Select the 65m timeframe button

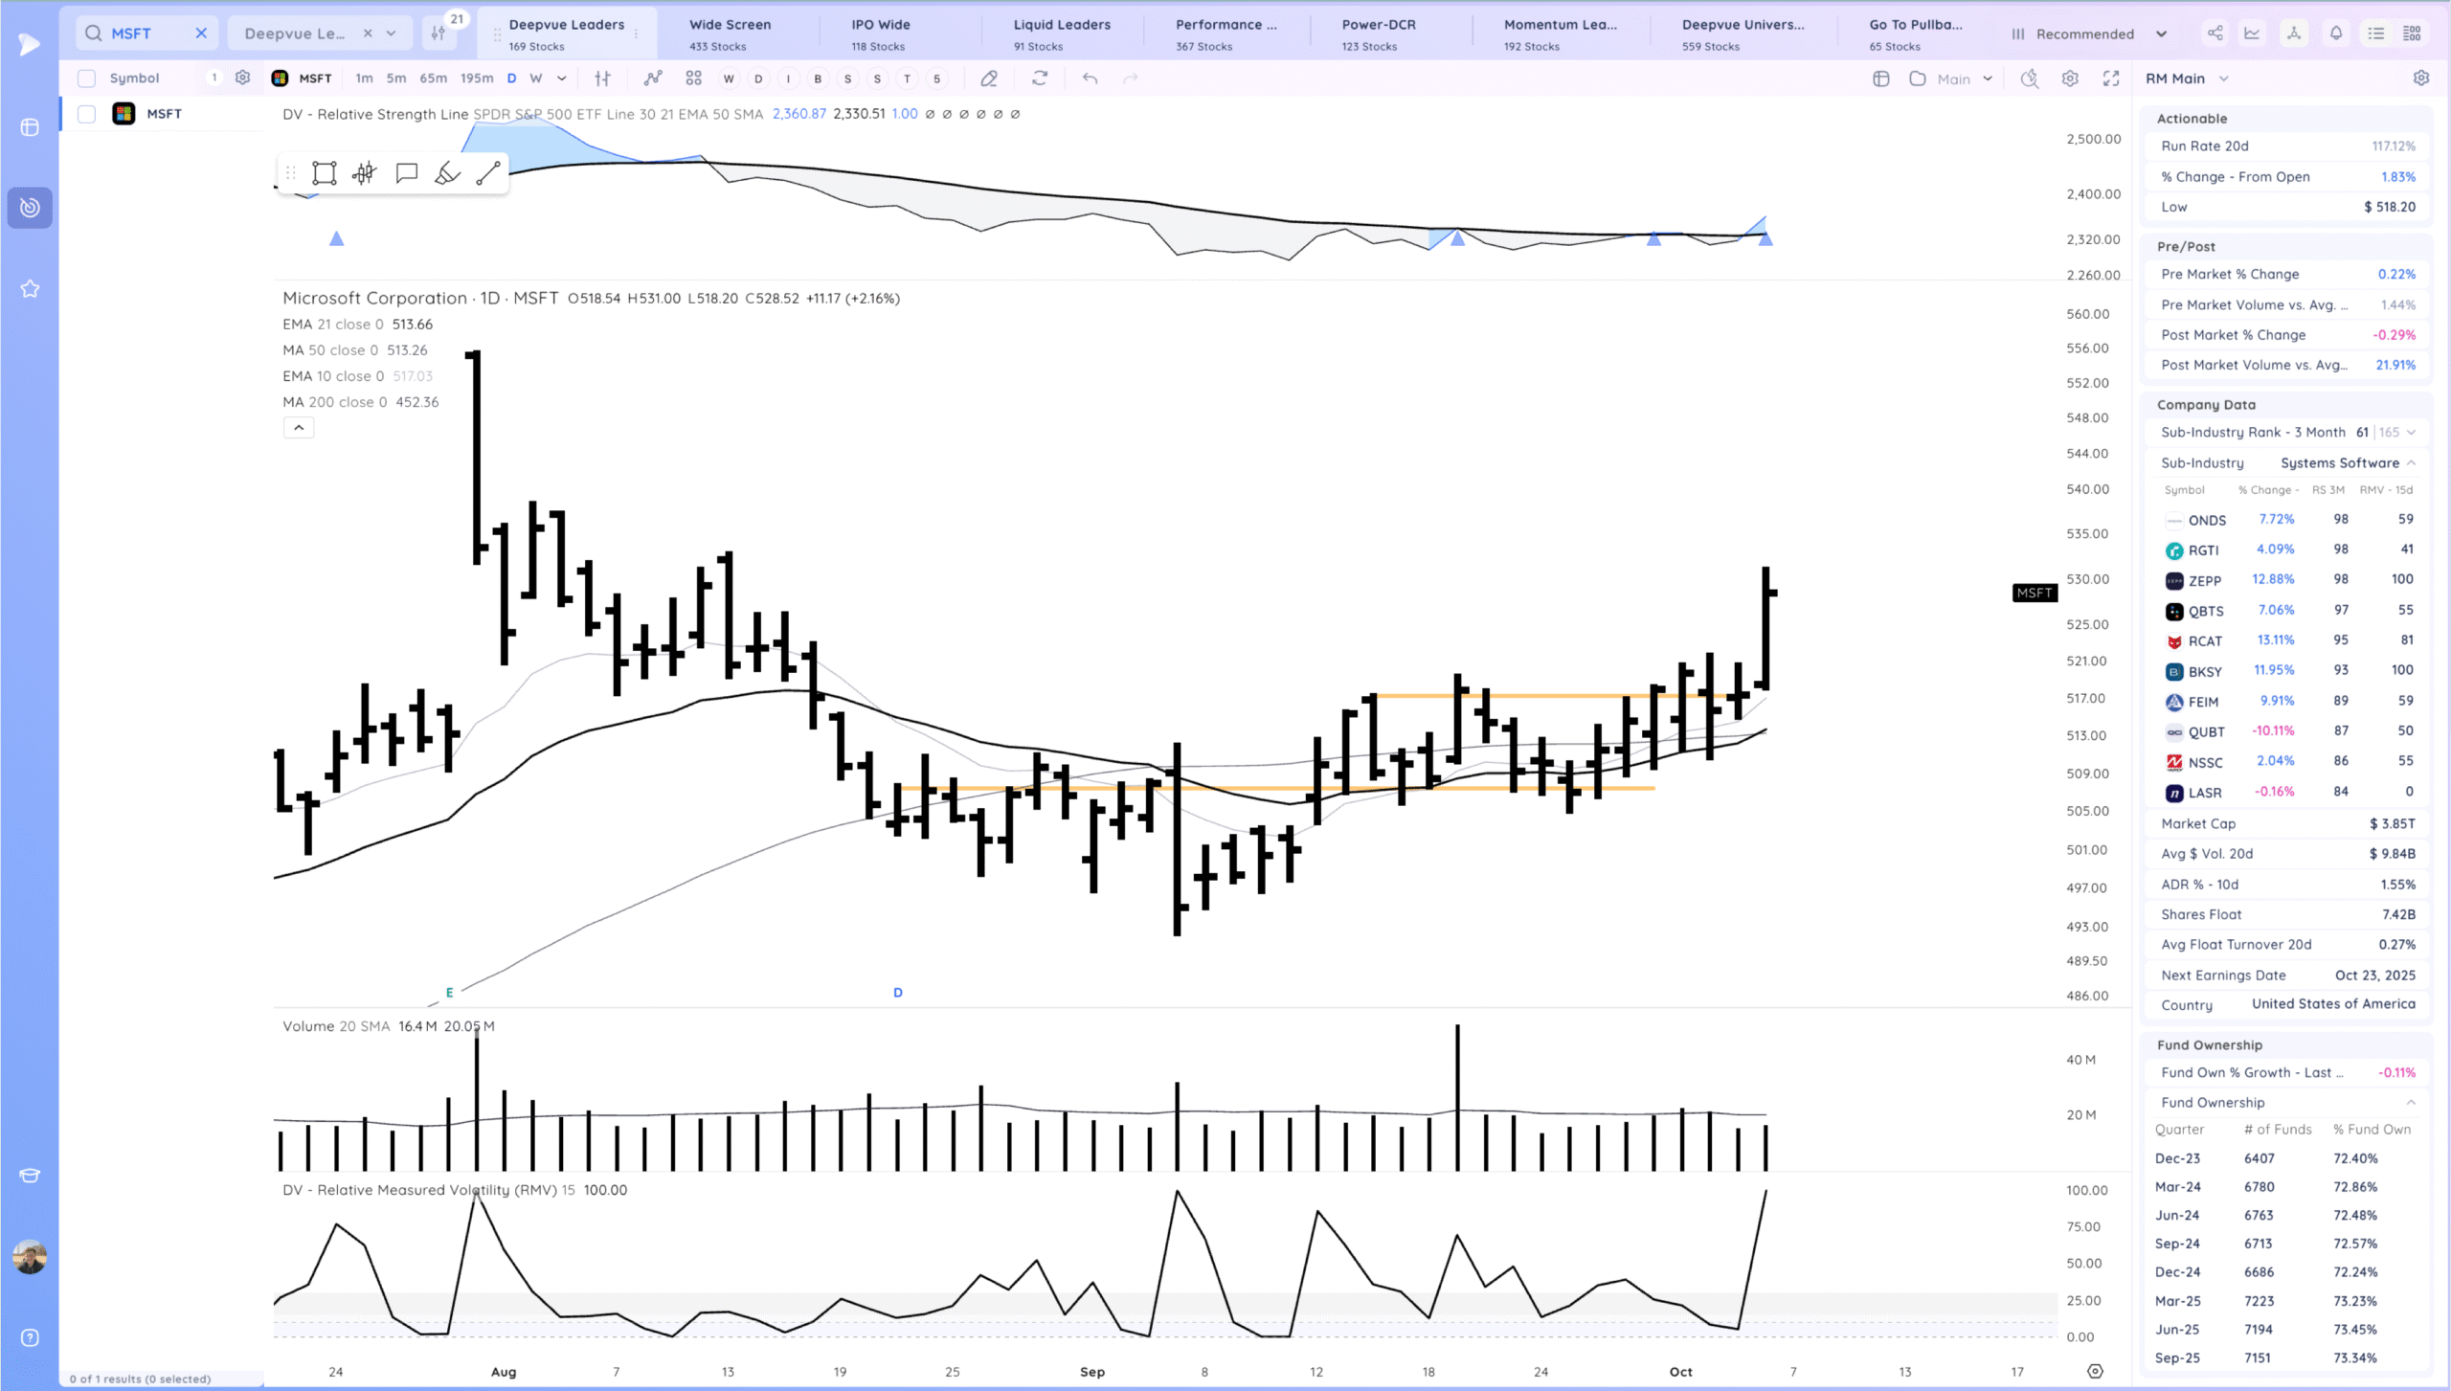tap(433, 79)
